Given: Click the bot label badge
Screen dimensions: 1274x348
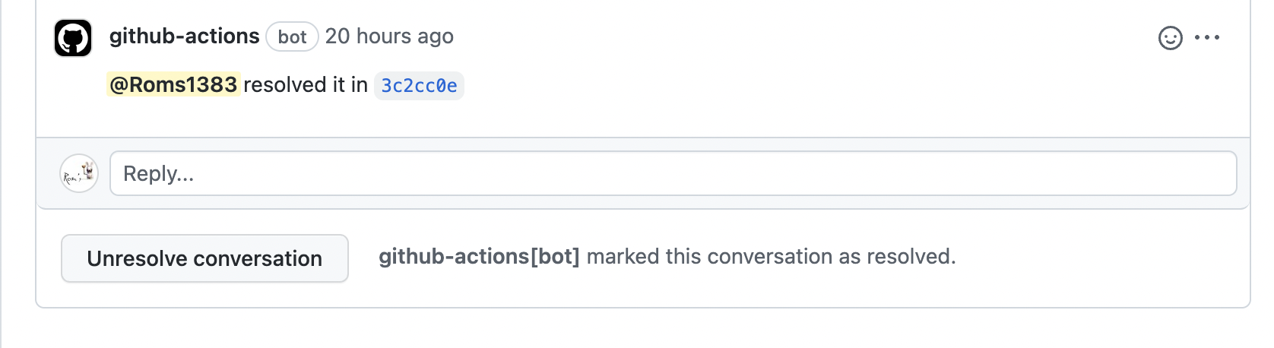Looking at the screenshot, I should pos(292,37).
